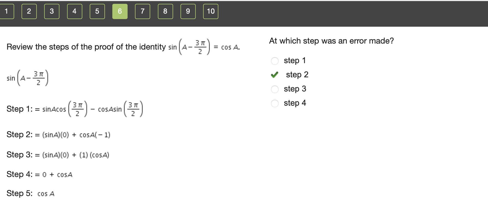Go to question 1
The width and height of the screenshot is (488, 220).
point(6,11)
